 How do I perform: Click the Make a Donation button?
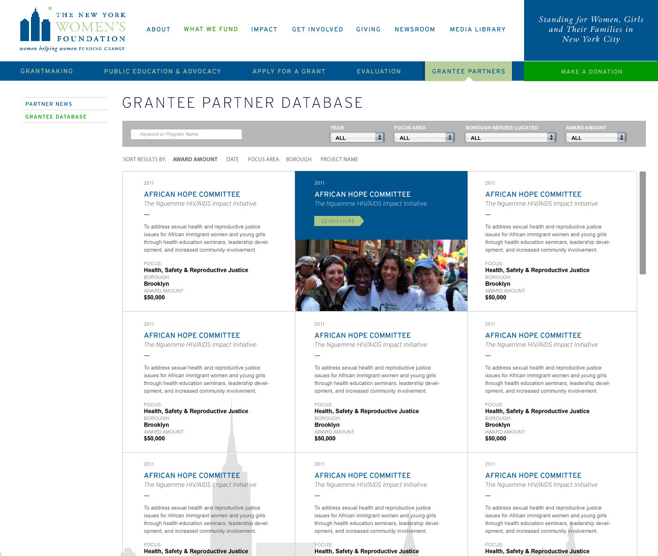(x=591, y=71)
